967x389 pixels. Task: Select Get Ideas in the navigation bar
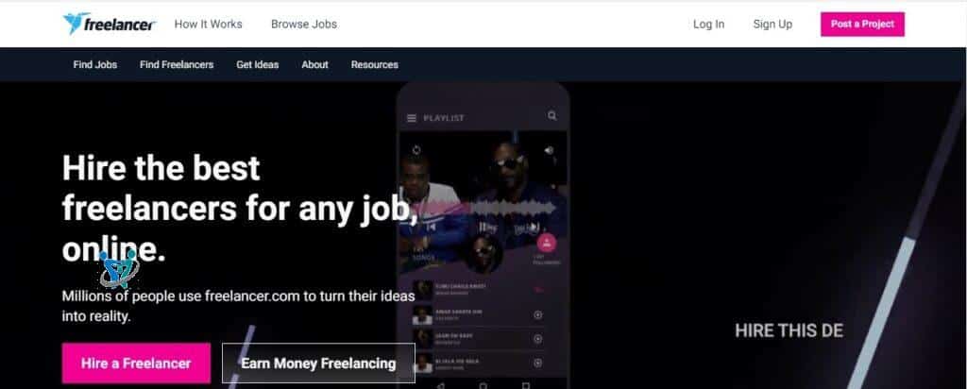pos(257,65)
